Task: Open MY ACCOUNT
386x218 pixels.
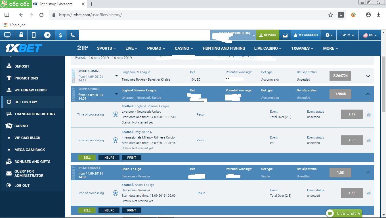Action: pyautogui.click(x=306, y=35)
